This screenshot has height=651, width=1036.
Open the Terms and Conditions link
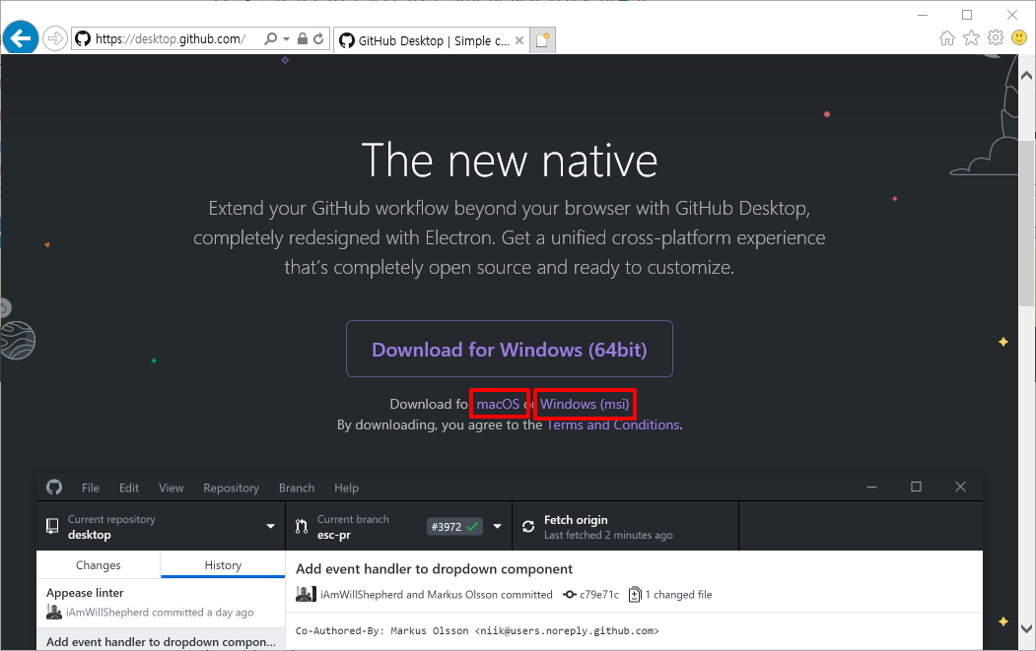tap(614, 424)
